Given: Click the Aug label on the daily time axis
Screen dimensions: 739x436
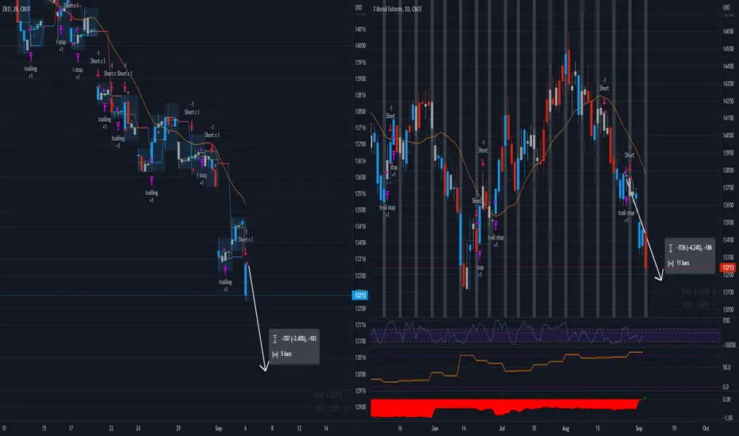Looking at the screenshot, I should (x=565, y=428).
